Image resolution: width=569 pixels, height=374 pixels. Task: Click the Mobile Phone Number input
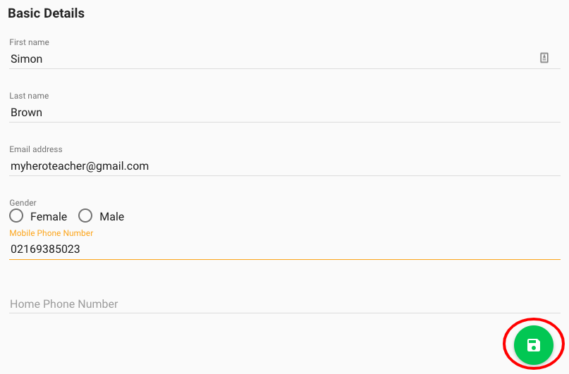pyautogui.click(x=282, y=249)
